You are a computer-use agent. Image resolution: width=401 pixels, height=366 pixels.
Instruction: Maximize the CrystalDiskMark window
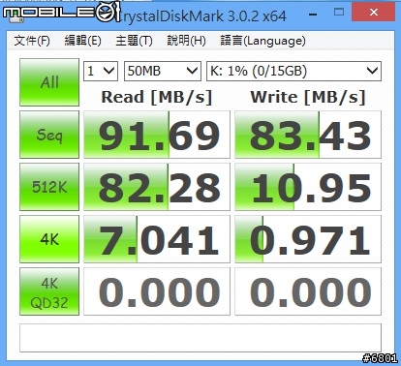click(x=339, y=13)
